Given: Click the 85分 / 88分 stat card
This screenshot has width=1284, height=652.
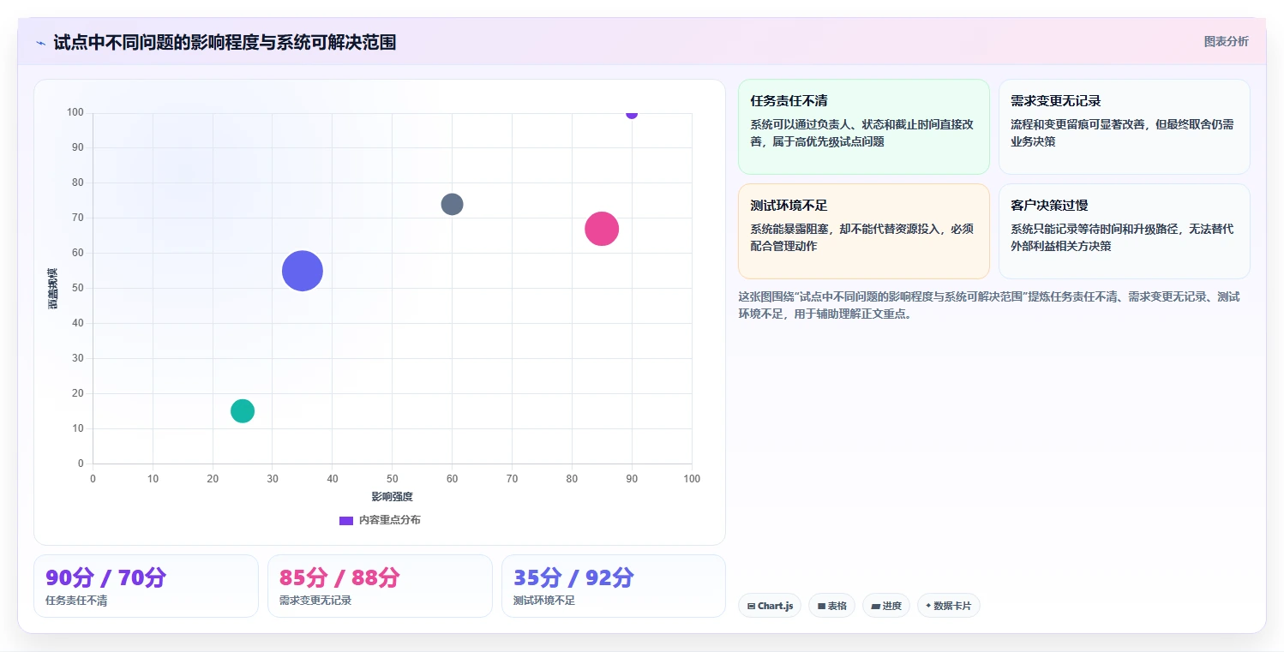Looking at the screenshot, I should 380,586.
